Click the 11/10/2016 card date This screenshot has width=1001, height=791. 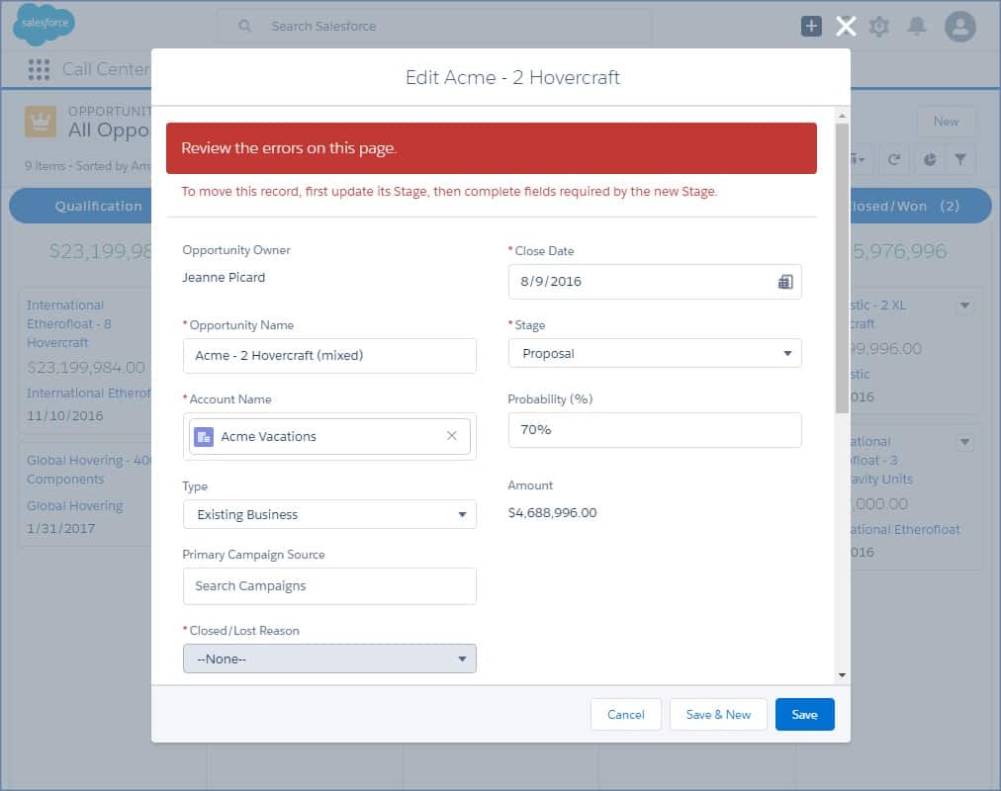pyautogui.click(x=64, y=416)
